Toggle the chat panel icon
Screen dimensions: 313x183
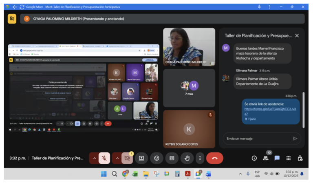pyautogui.click(x=277, y=158)
